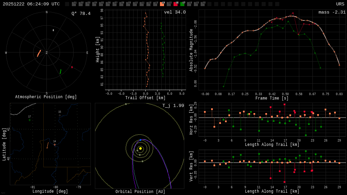The height and width of the screenshot is (195, 347).
Task: Click the green meteor trail in polar plot
Action: point(61,71)
